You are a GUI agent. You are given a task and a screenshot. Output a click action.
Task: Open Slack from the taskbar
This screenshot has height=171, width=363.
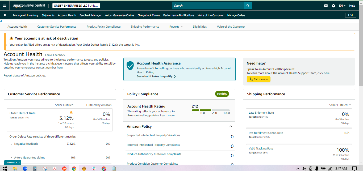point(94,168)
